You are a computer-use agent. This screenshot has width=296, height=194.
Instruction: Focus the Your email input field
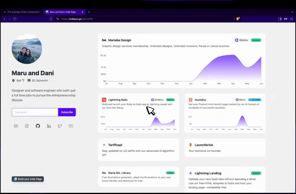click(35, 112)
